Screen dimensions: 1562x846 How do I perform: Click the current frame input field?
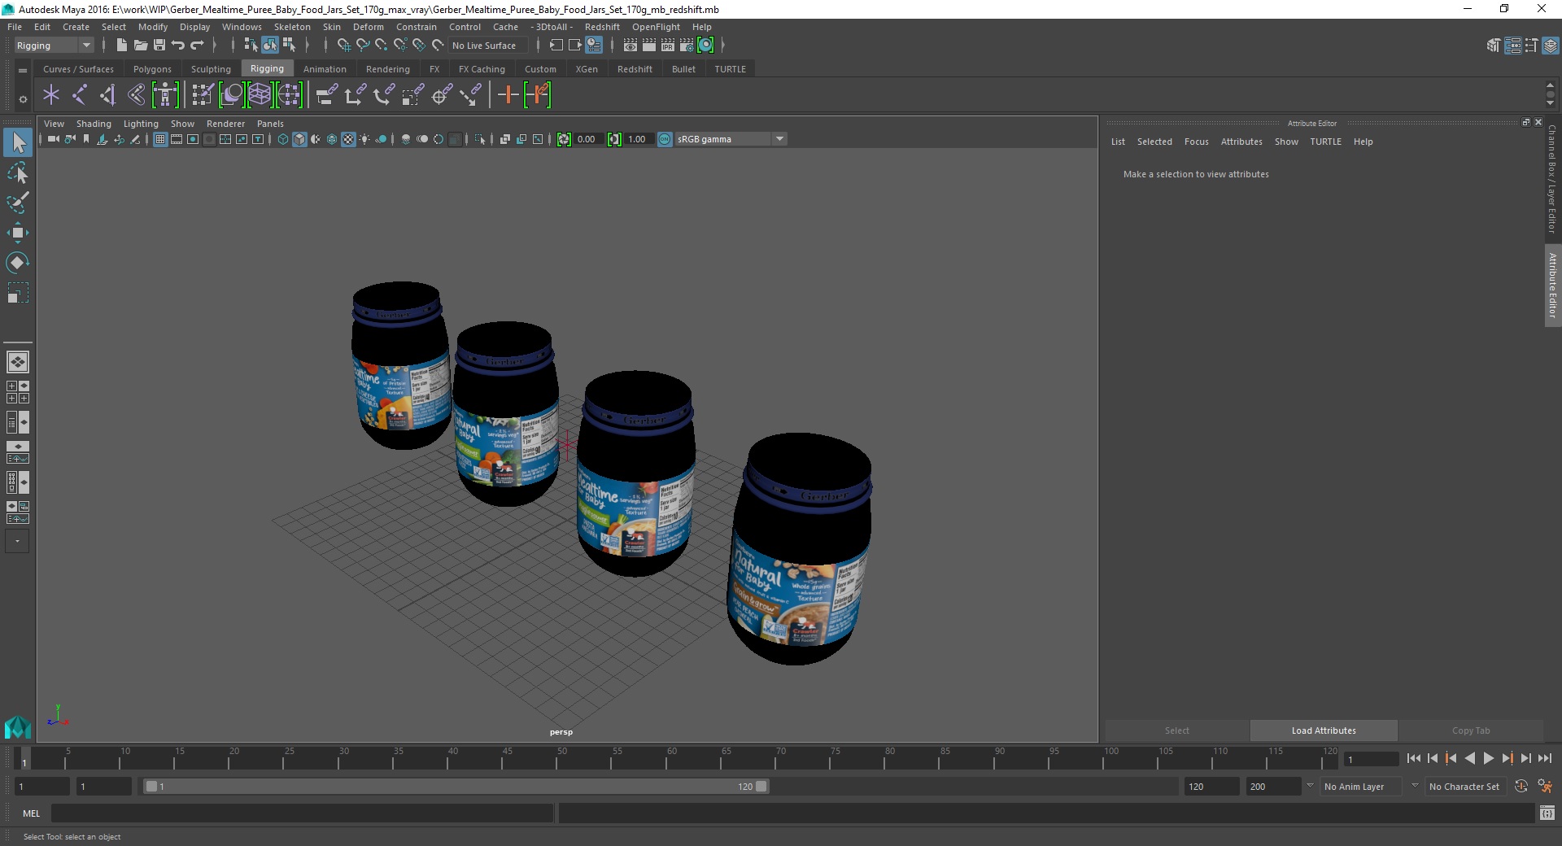(x=1371, y=759)
